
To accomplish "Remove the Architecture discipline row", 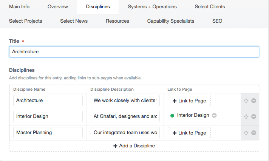I will click(x=254, y=101).
